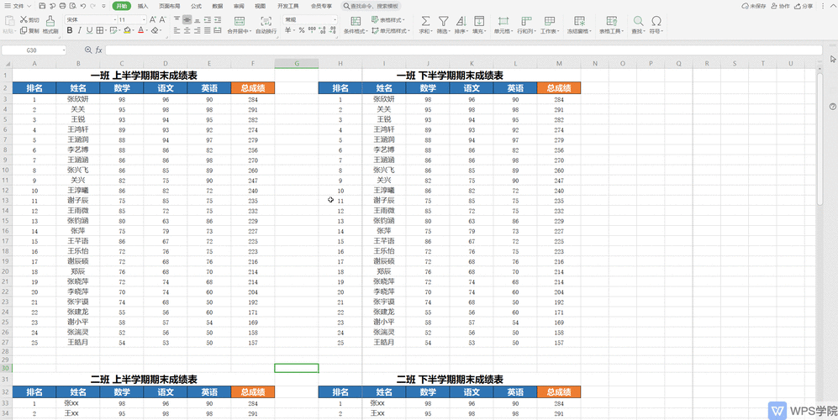This screenshot has width=838, height=420.
Task: Click the Find (查找) magnifier icon
Action: [638, 21]
